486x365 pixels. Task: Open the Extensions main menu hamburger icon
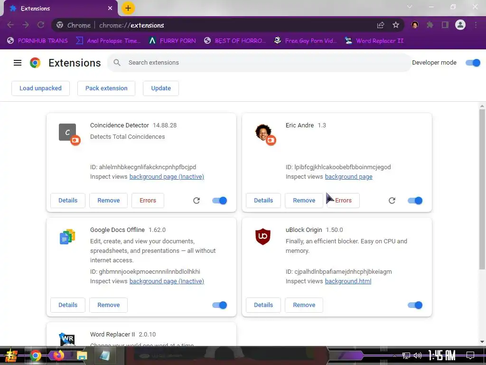click(x=18, y=63)
